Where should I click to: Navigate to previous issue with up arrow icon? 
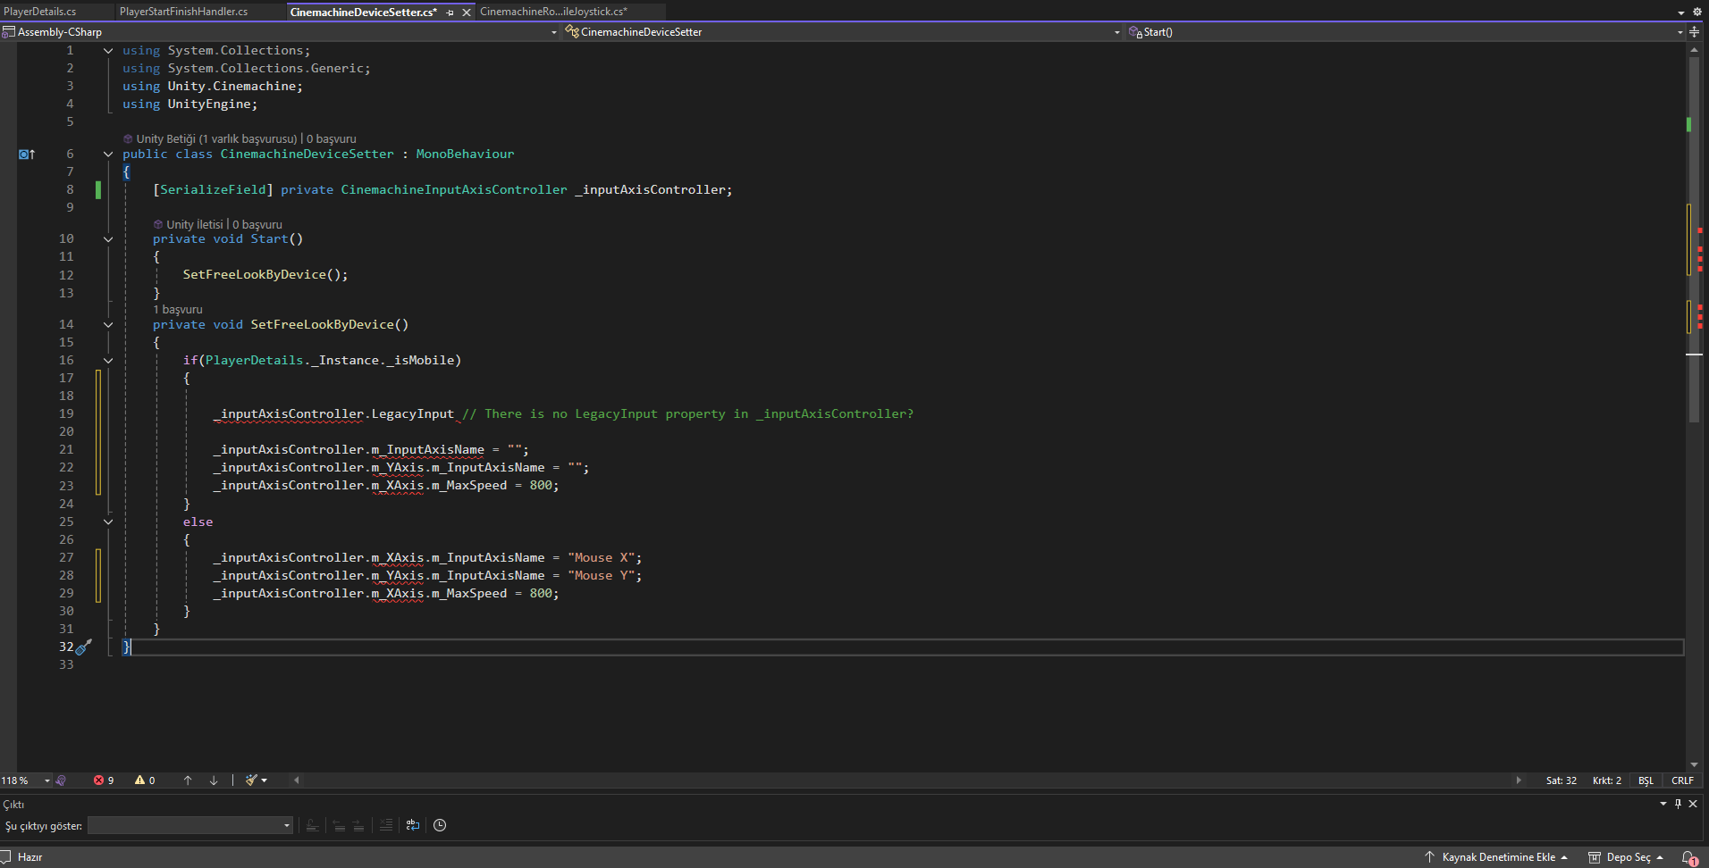pyautogui.click(x=188, y=780)
